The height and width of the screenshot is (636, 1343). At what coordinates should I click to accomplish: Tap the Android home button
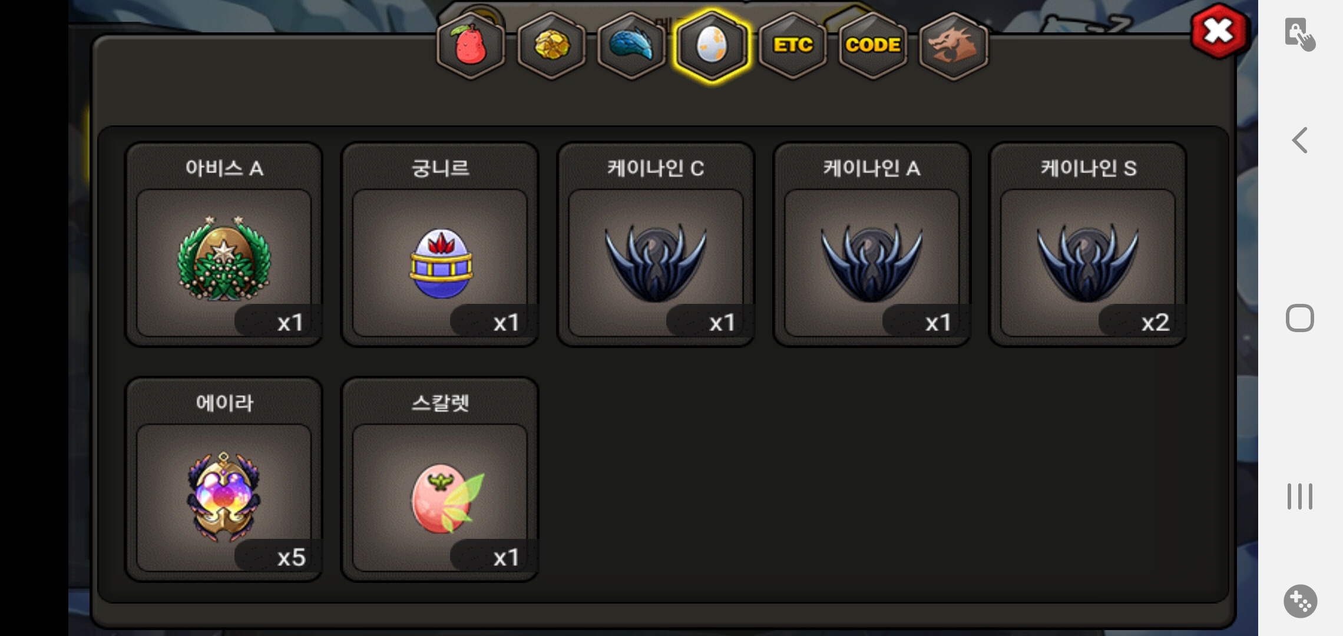point(1299,318)
